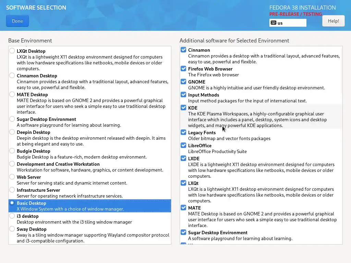The image size is (351, 263).
Task: Select the Sugar Desktop Environment radio button
Action: 12,119
